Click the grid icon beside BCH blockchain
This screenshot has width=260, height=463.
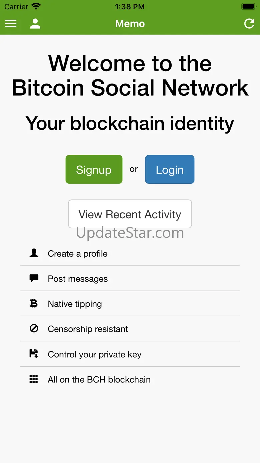(34, 379)
